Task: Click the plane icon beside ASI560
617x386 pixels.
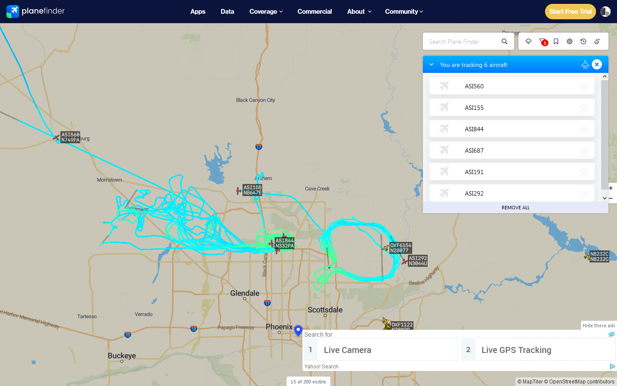Action: tap(444, 86)
